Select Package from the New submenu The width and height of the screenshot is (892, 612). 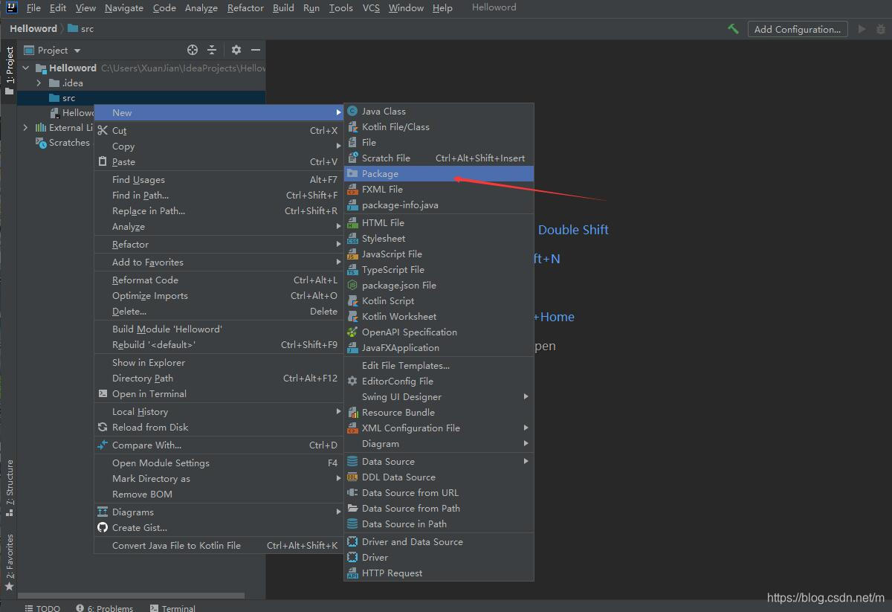439,174
